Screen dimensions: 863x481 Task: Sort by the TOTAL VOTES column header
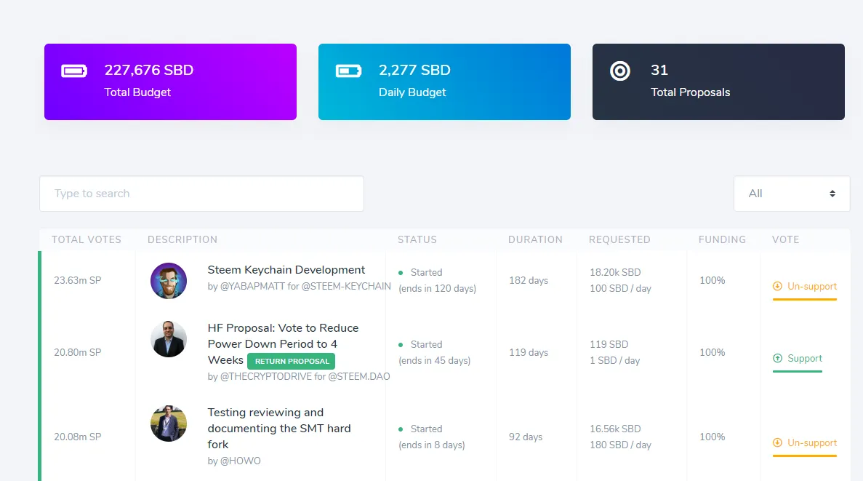pyautogui.click(x=87, y=239)
